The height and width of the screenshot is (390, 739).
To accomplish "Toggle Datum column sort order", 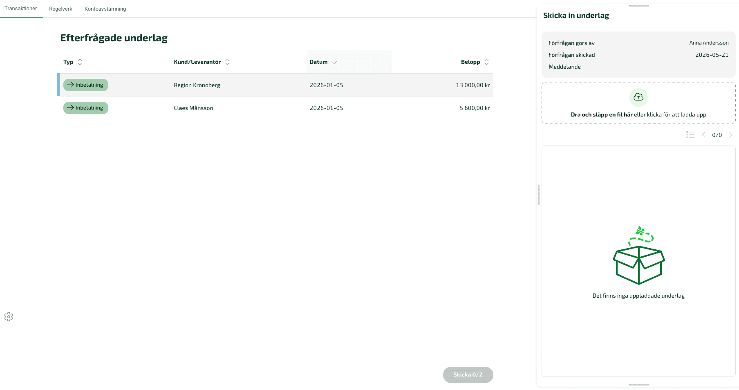I will click(x=323, y=62).
